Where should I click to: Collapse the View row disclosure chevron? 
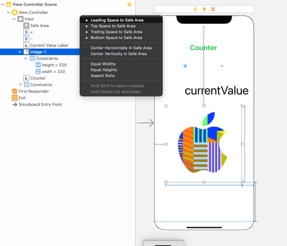[14, 19]
